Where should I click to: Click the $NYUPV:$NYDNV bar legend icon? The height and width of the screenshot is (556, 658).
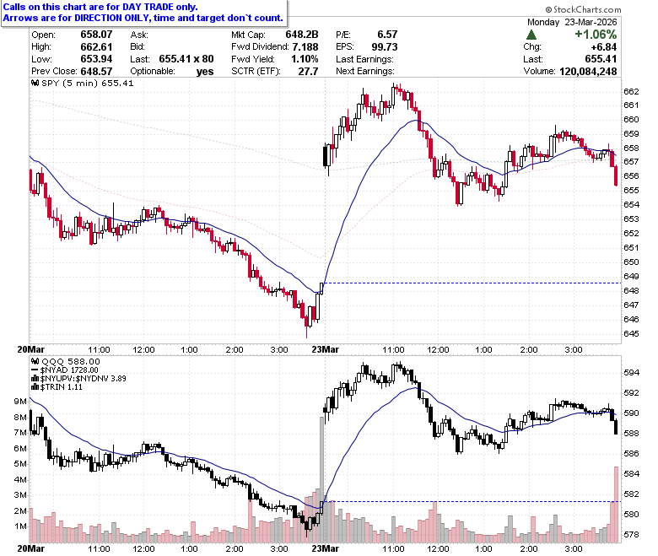[x=35, y=379]
